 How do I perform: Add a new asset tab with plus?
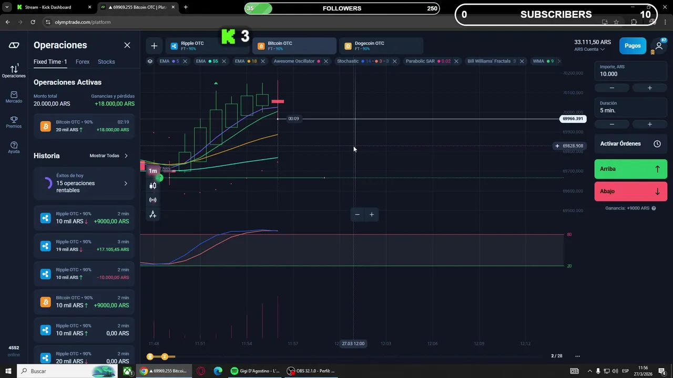tap(154, 46)
